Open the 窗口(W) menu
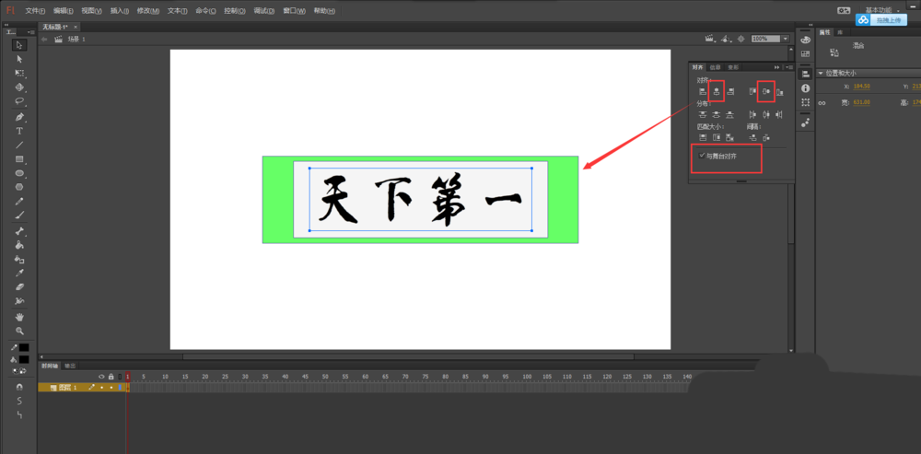Viewport: 921px width, 454px height. (x=295, y=11)
